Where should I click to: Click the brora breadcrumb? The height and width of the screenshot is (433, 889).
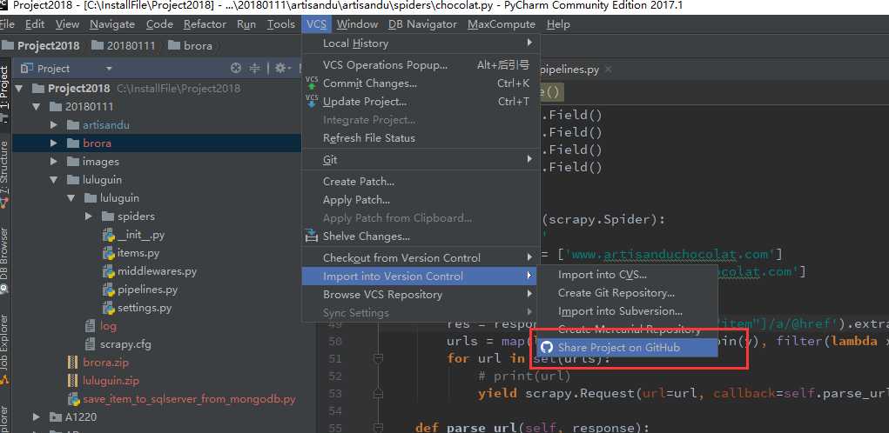click(191, 46)
